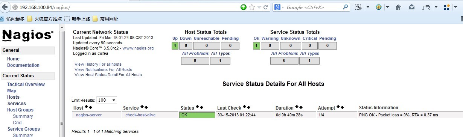463x137 pixels.
Task: Open the 常用网址 bookmark folder
Action: [105, 19]
